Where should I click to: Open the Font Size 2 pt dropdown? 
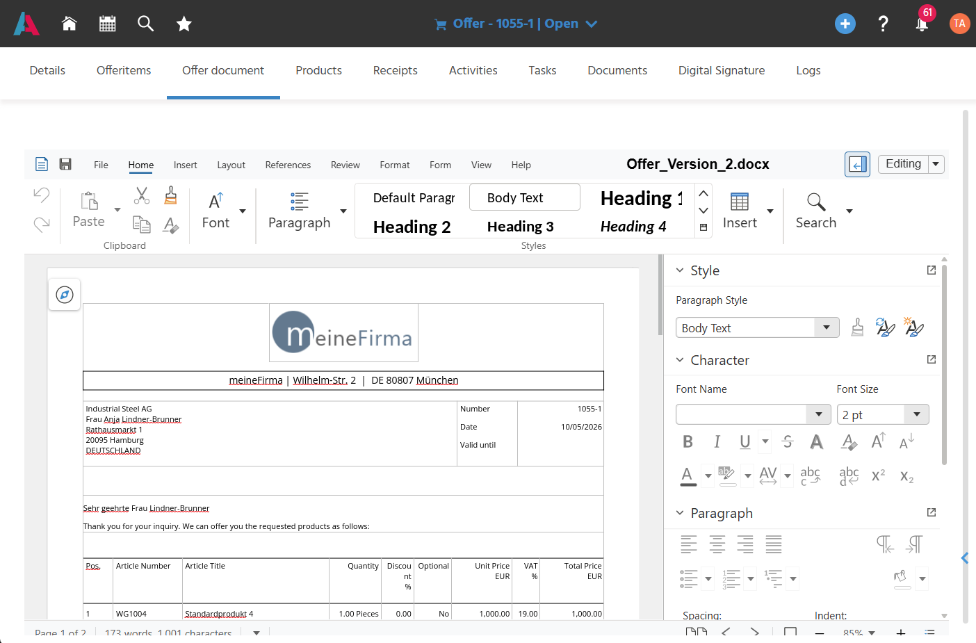click(916, 414)
